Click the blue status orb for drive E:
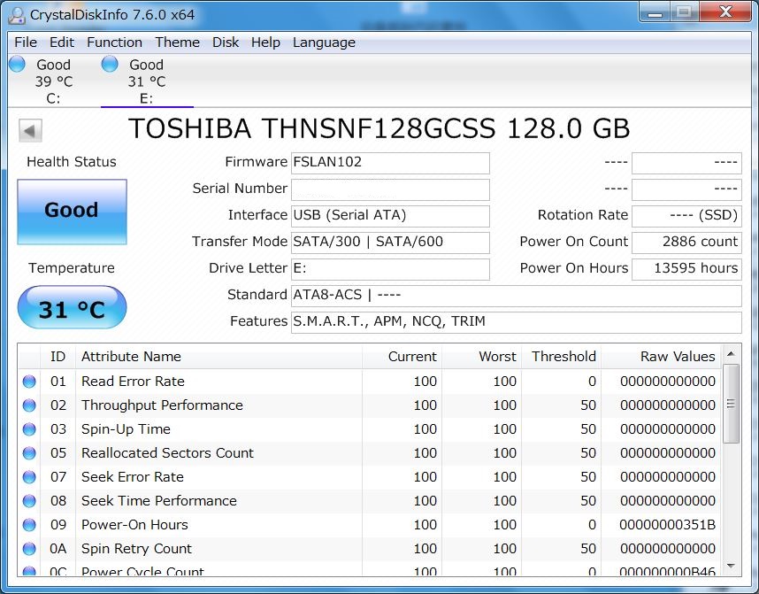The image size is (759, 594). (x=110, y=64)
